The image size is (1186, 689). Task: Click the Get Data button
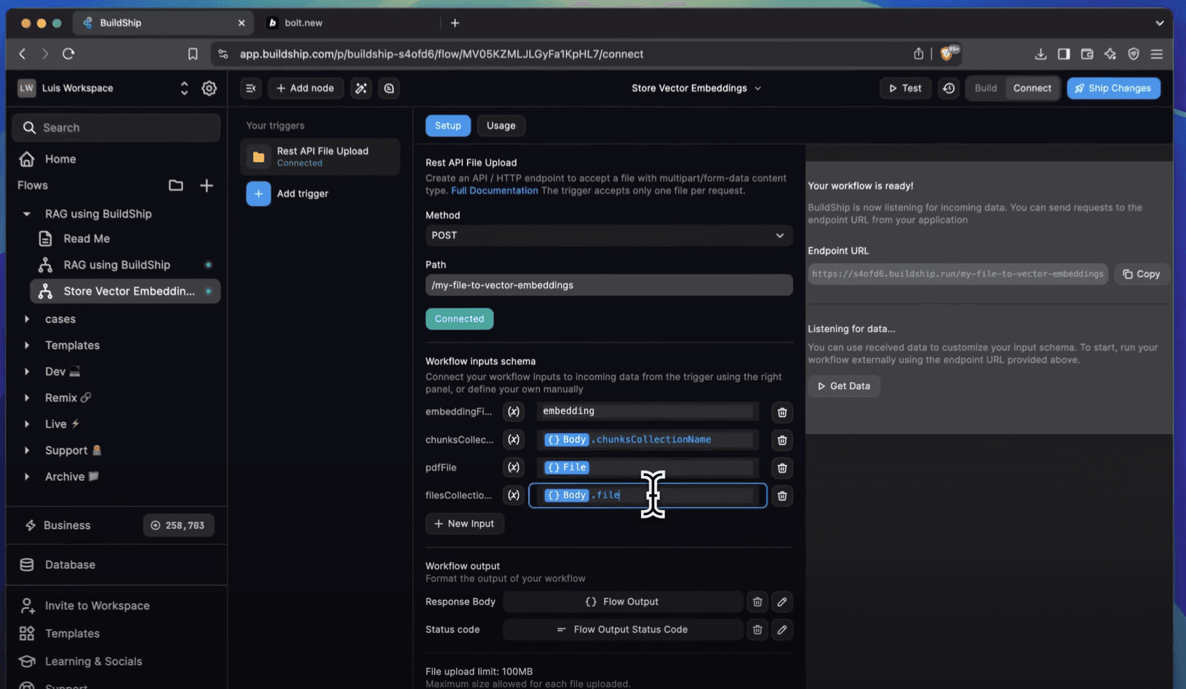coord(844,386)
